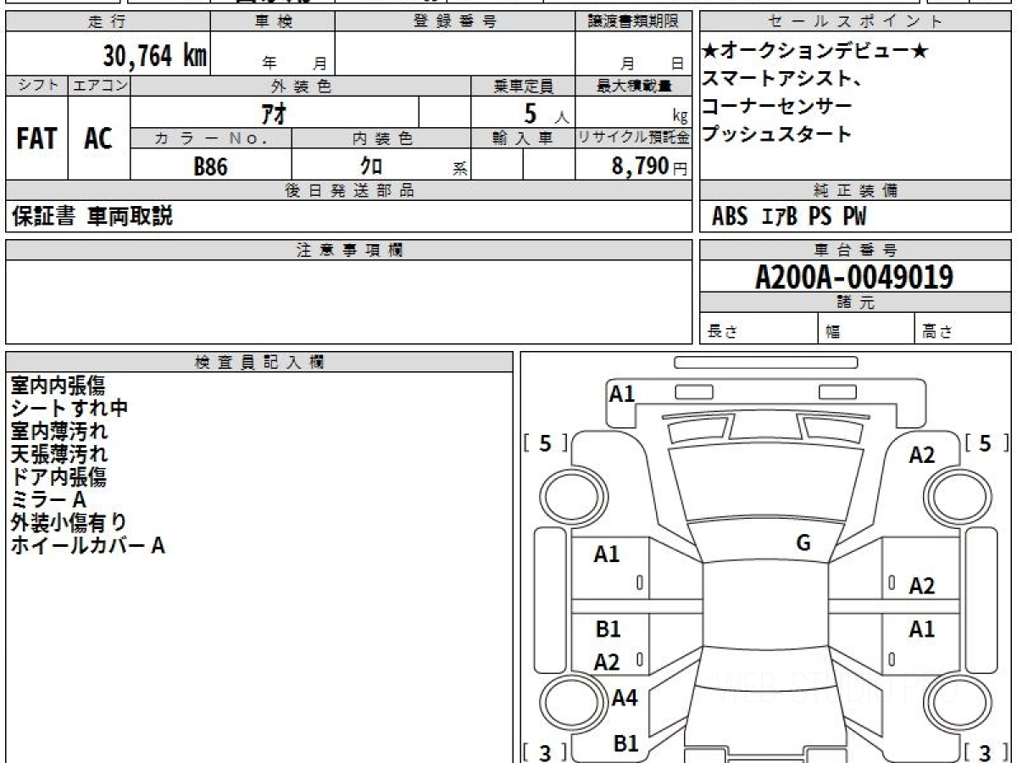This screenshot has height=763, width=1017.
Task: Select the セールスポイント header
Action: coord(855,22)
